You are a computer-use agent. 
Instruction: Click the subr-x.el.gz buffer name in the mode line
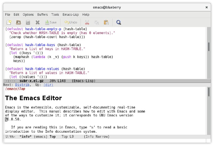[x=30, y=81]
